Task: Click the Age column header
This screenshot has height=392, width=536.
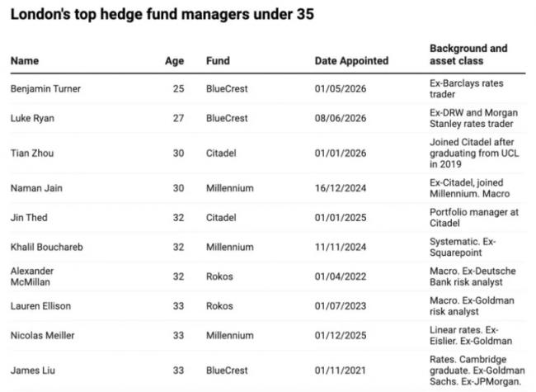Action: (x=174, y=61)
